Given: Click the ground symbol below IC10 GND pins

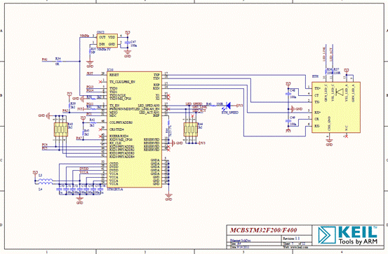Looking at the screenshot, I should [x=168, y=197].
